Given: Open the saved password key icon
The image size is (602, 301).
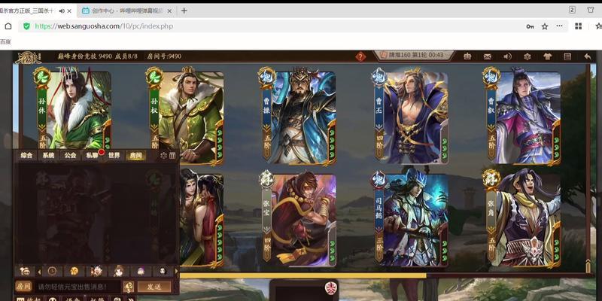Looking at the screenshot, I should pyautogui.click(x=530, y=26).
